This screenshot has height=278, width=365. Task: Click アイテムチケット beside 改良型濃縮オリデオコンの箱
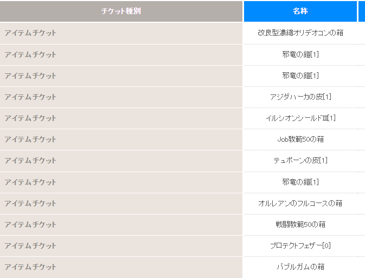coord(30,33)
